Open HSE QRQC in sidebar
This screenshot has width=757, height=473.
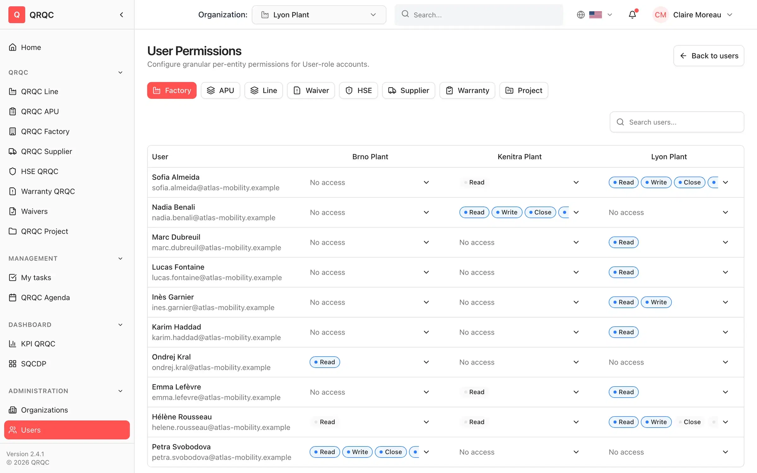tap(67, 171)
